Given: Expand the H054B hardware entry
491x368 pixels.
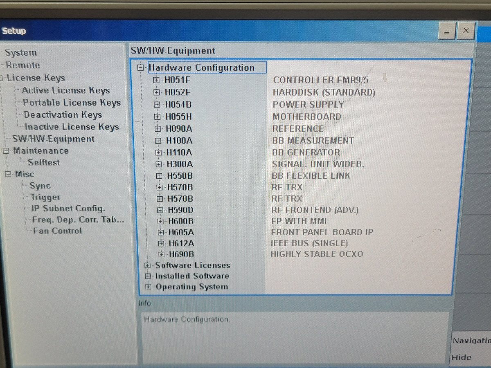Looking at the screenshot, I should coord(157,105).
